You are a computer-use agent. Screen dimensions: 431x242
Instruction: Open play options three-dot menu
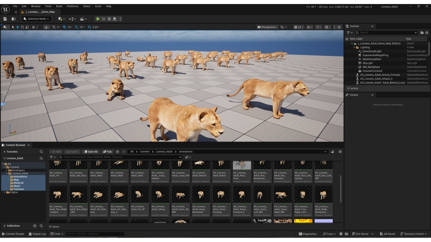[x=120, y=19]
